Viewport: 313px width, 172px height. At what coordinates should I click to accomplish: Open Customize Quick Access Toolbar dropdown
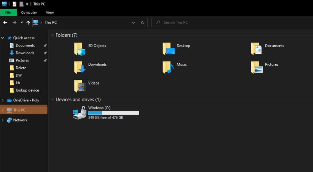(x=27, y=4)
